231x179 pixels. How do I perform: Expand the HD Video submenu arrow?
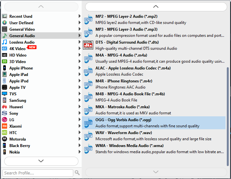(80, 55)
